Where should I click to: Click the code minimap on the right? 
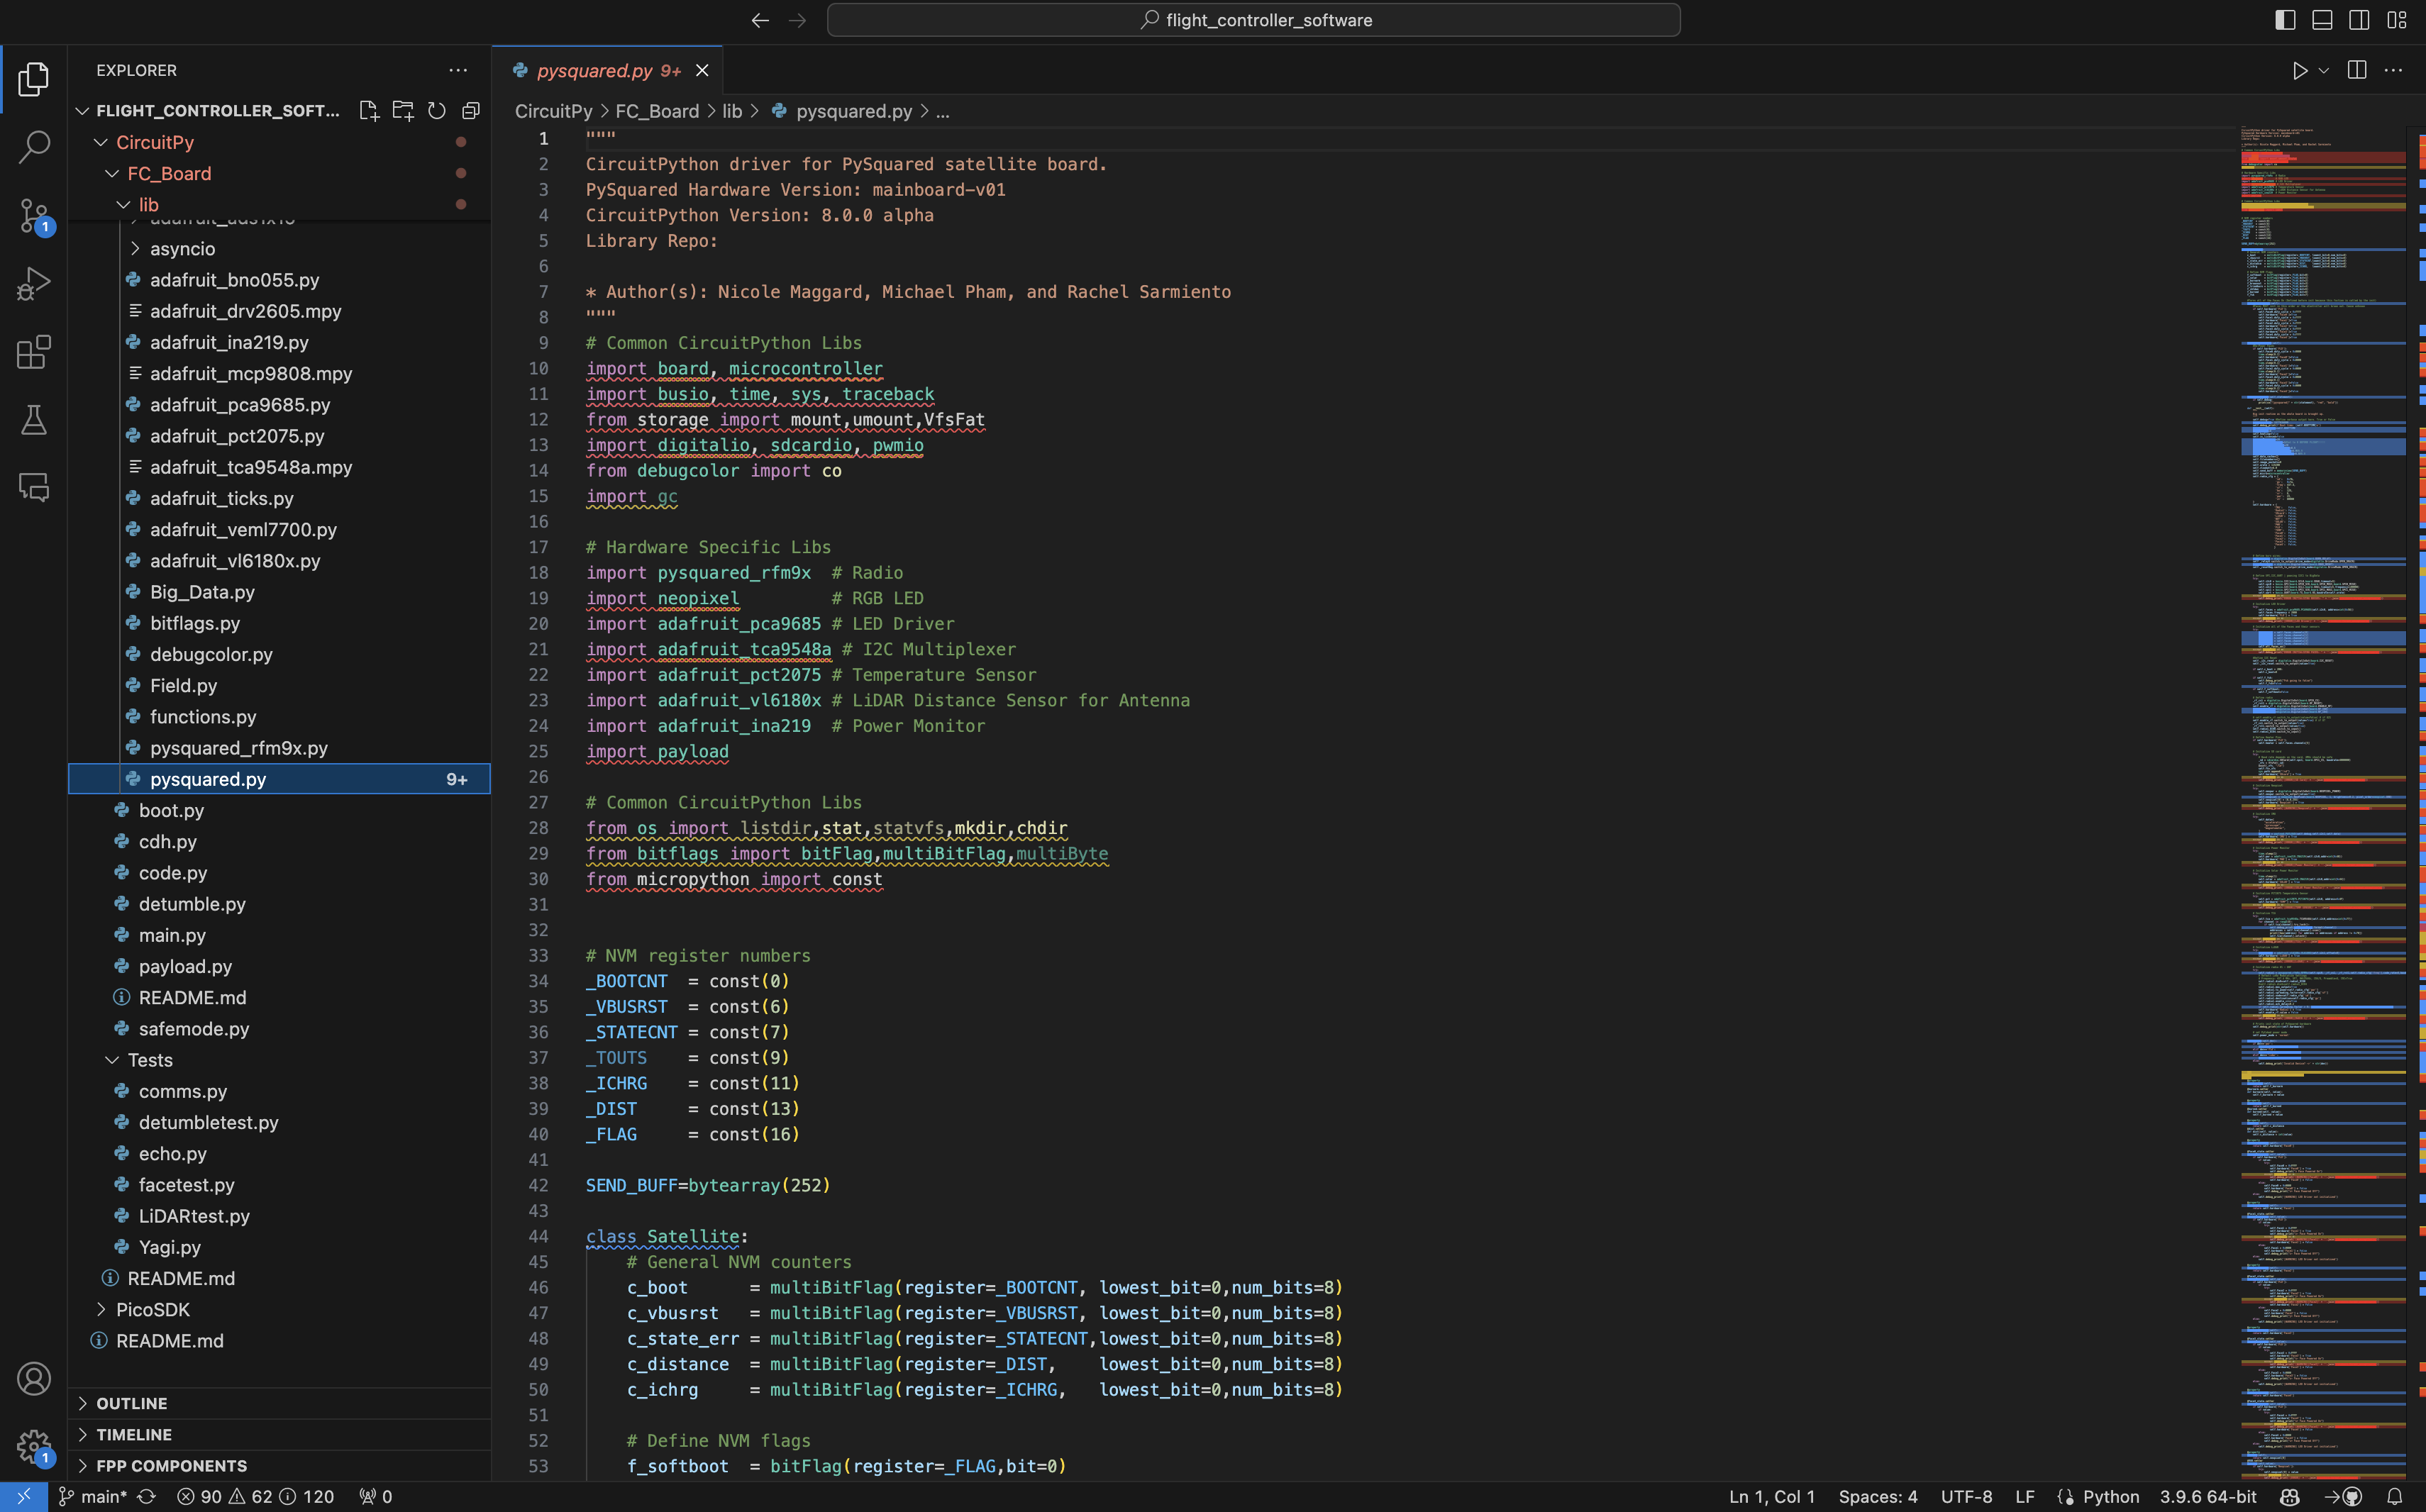(2322, 803)
